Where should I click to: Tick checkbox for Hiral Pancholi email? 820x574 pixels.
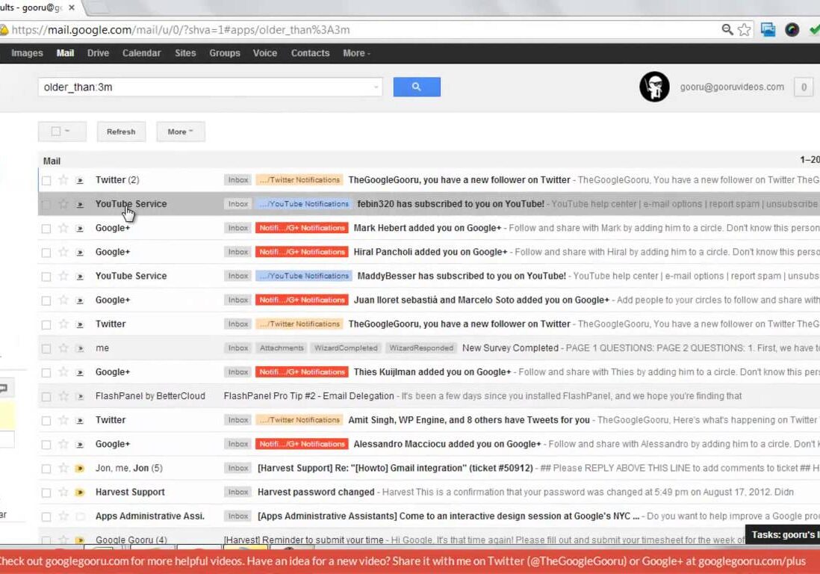[x=46, y=253]
